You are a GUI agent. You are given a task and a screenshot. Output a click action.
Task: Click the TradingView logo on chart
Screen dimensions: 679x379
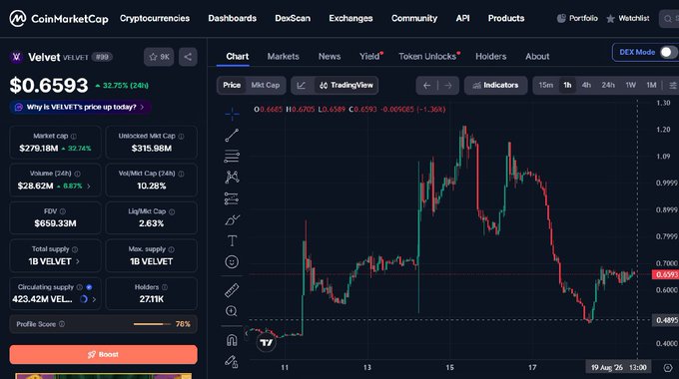pyautogui.click(x=266, y=343)
